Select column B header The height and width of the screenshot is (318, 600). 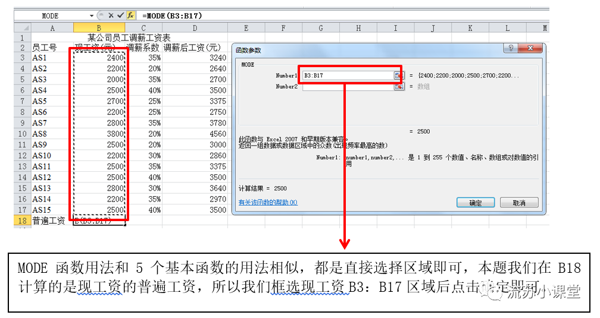(x=99, y=28)
